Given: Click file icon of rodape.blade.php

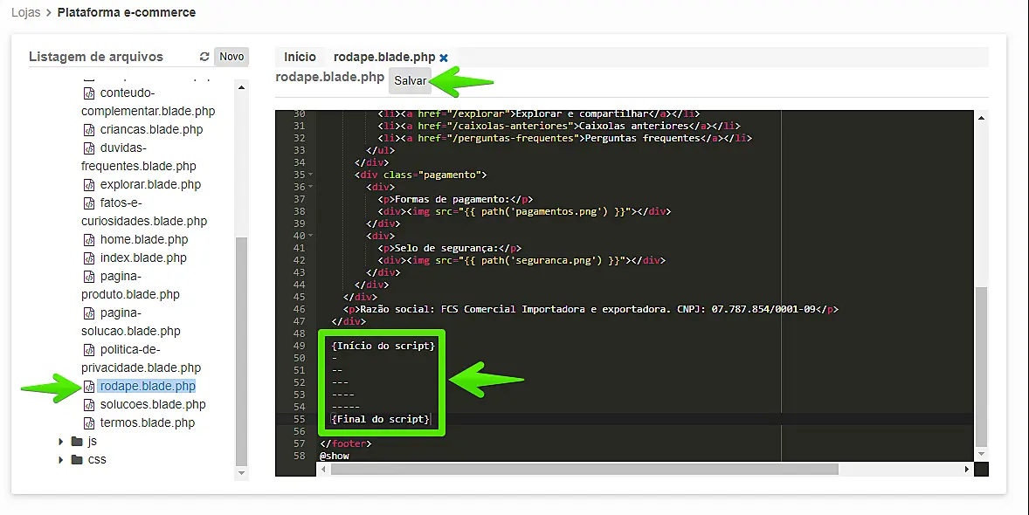Looking at the screenshot, I should coord(88,387).
